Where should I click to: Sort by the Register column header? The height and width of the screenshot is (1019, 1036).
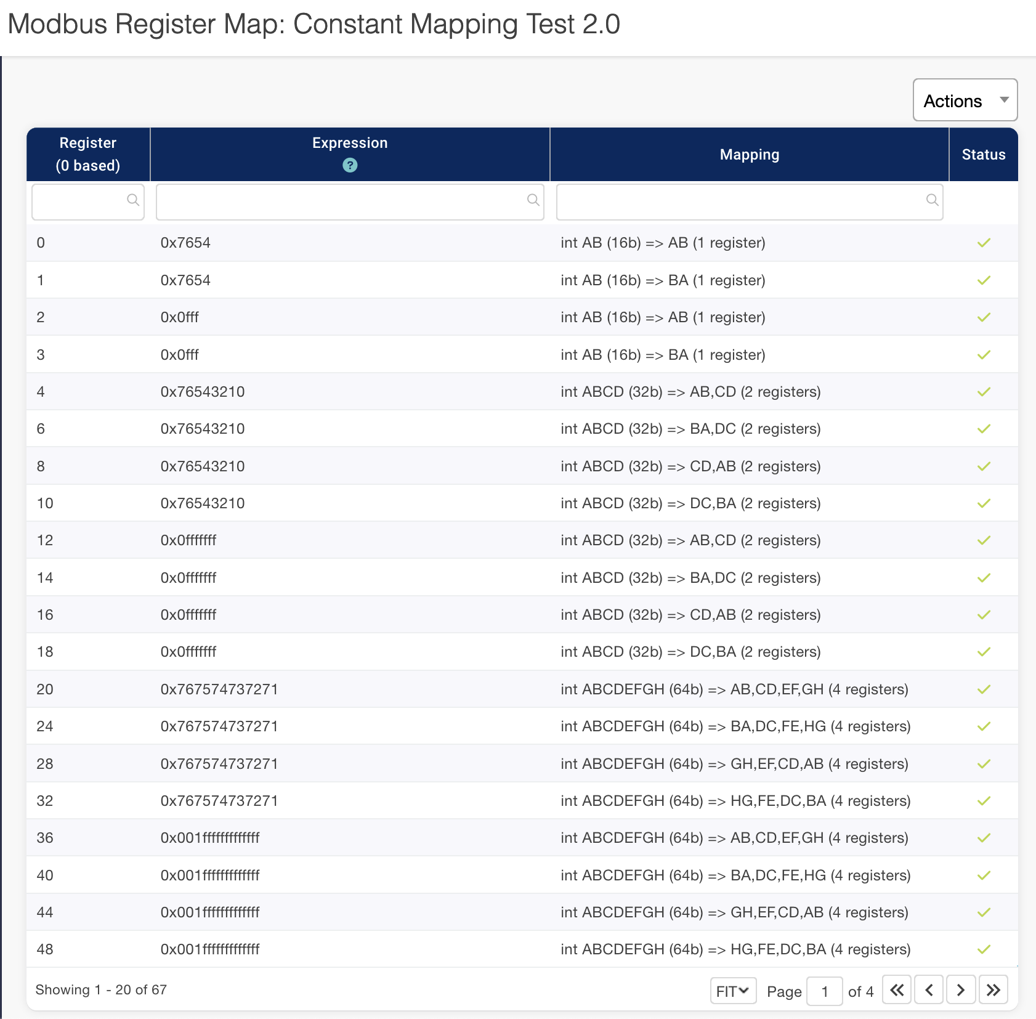pyautogui.click(x=87, y=154)
